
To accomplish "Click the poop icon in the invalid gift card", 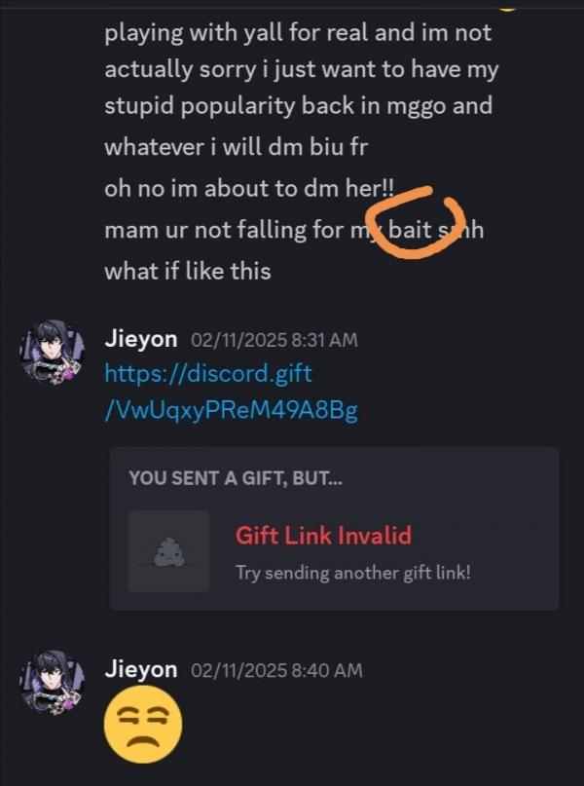I will click(168, 551).
